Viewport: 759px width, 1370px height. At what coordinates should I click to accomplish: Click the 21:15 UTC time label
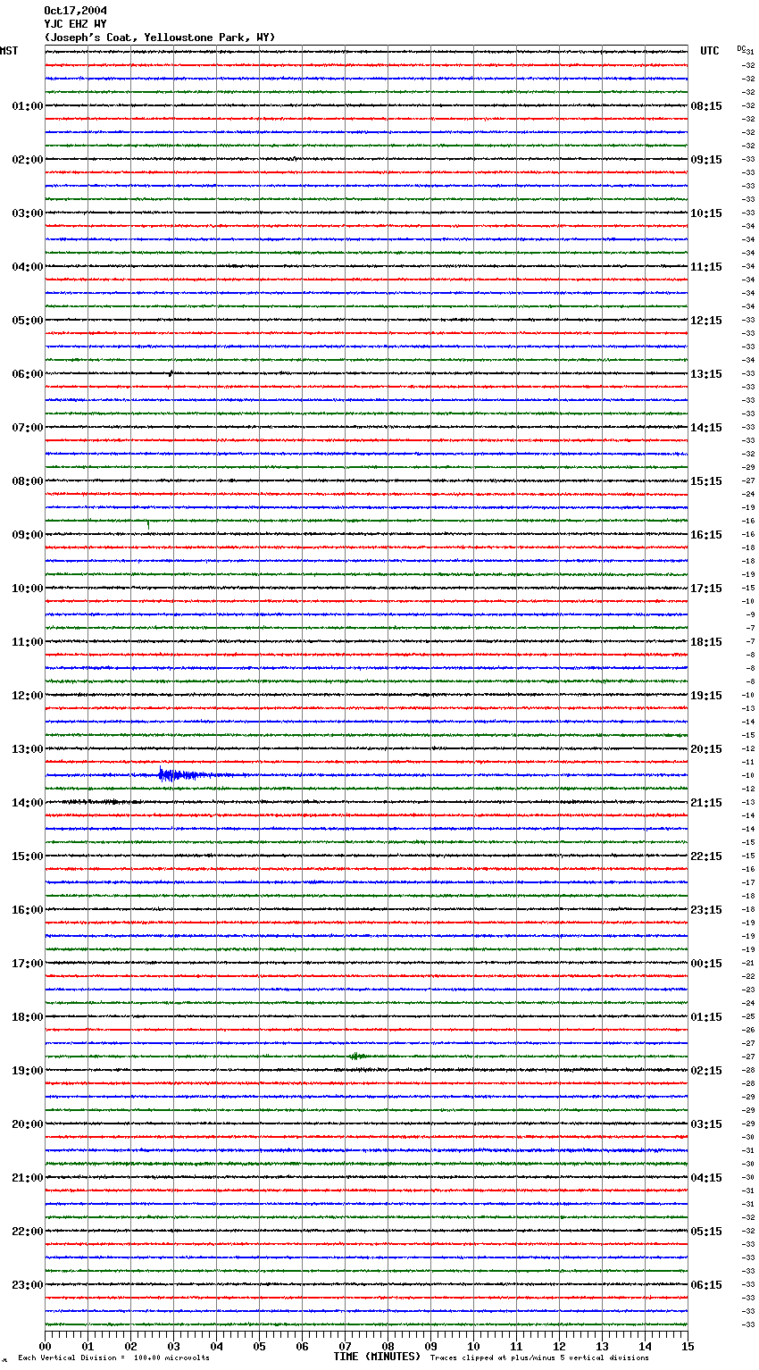click(706, 803)
